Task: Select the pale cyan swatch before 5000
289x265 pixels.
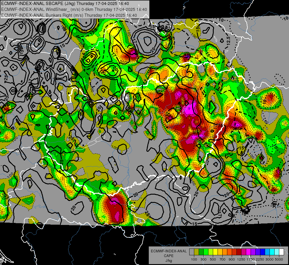Action: click(x=277, y=252)
